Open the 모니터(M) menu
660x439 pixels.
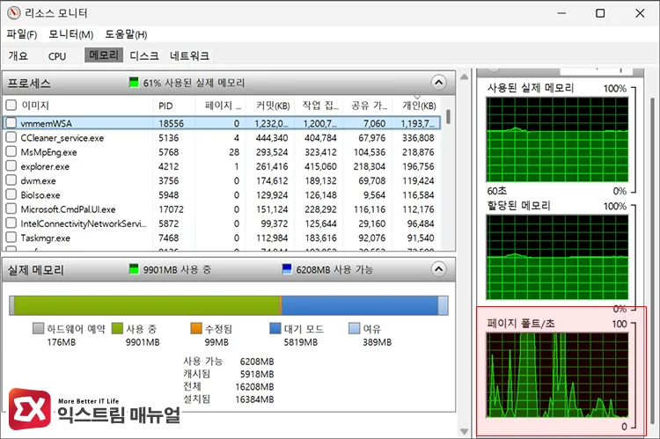(70, 34)
